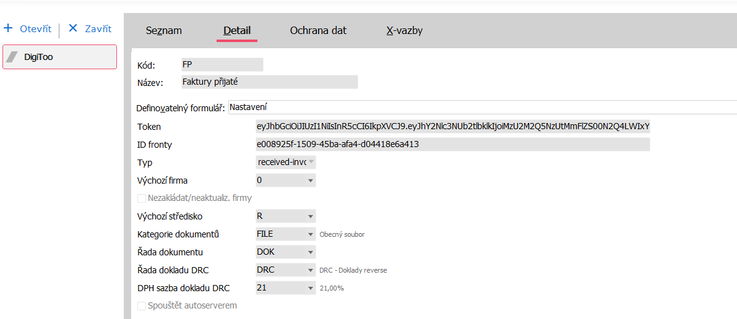Expand the Výchozí středisko dropdown

point(311,216)
